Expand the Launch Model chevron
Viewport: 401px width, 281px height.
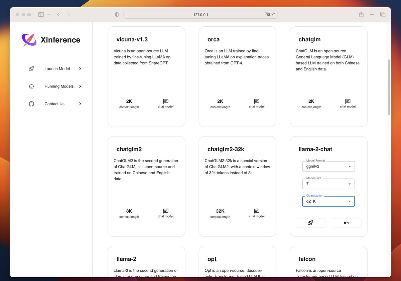click(80, 69)
